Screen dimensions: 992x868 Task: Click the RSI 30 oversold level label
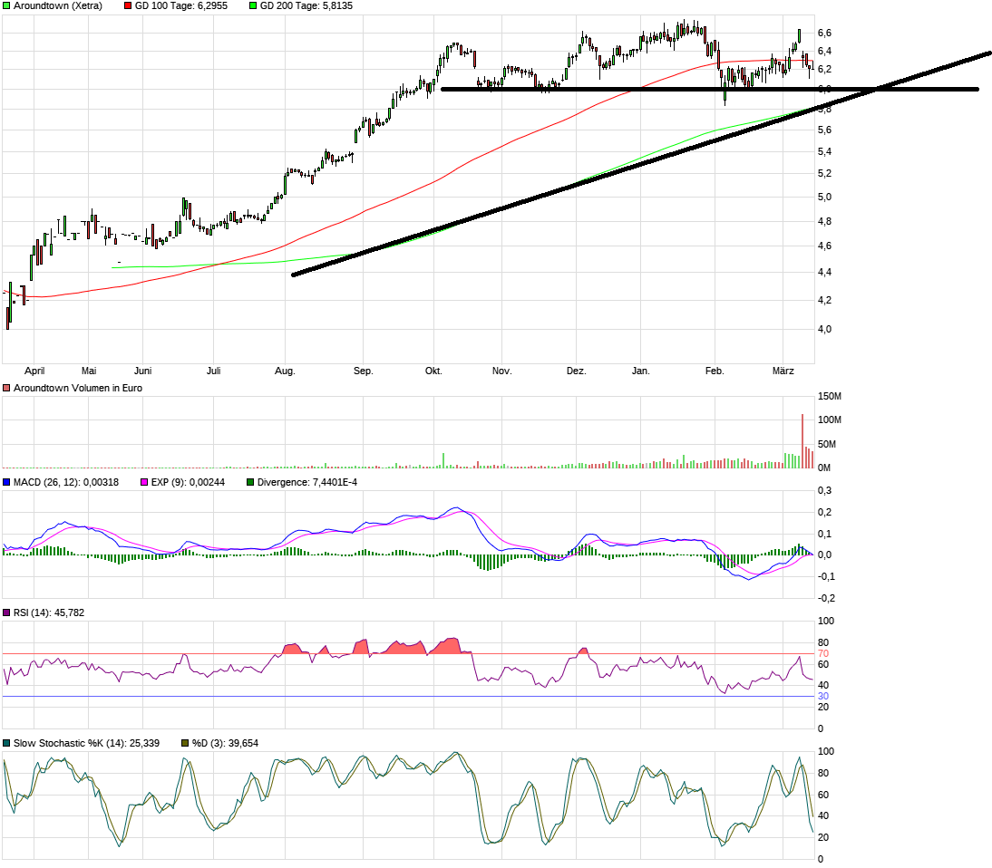[823, 696]
